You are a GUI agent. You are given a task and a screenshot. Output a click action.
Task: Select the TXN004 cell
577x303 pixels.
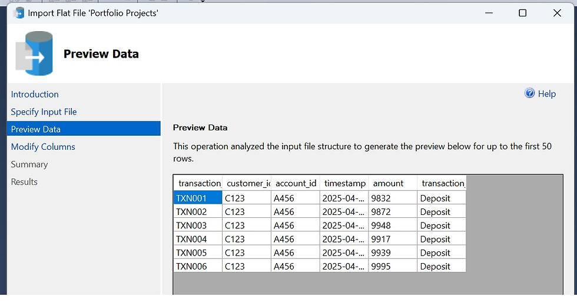click(198, 239)
